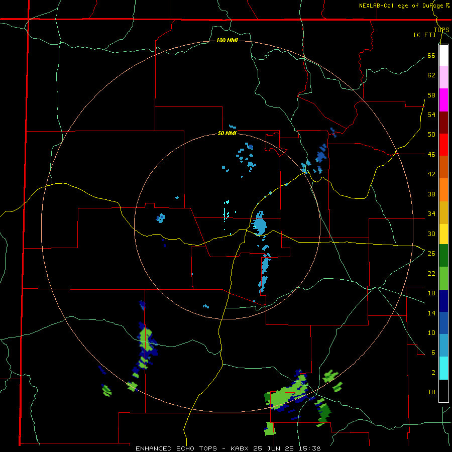
Task: Click the 22 scale value
Action: click(x=431, y=273)
